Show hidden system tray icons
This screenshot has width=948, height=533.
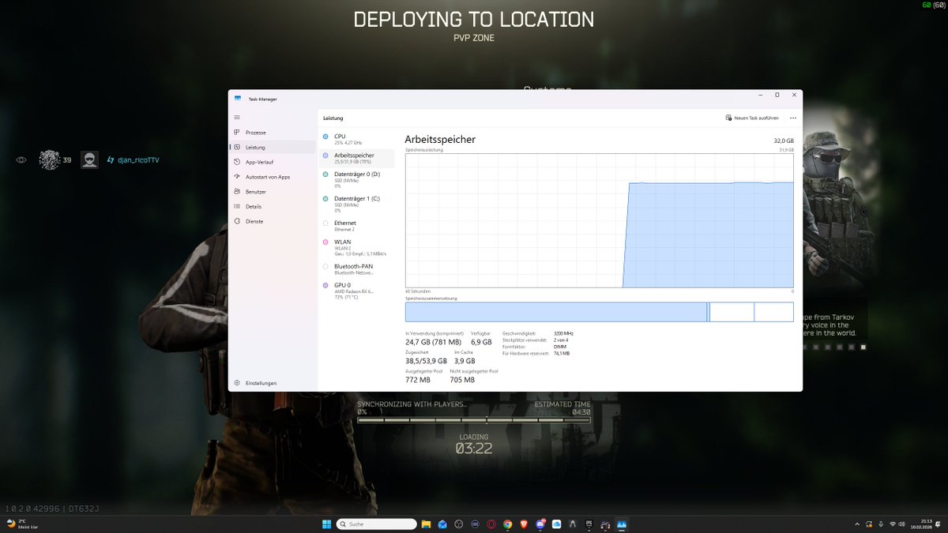click(x=857, y=524)
